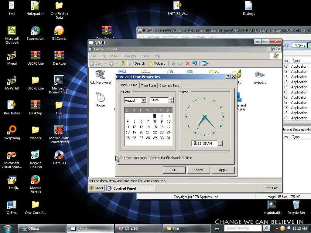Open the Notepad++ desktop shortcut
The image size is (311, 233).
(36, 8)
